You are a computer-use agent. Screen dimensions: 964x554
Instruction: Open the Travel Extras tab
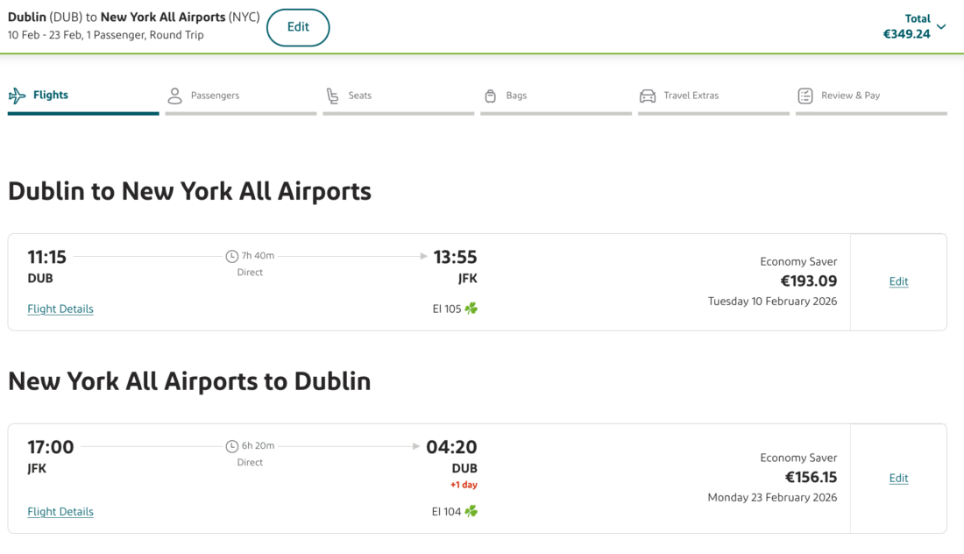(691, 96)
